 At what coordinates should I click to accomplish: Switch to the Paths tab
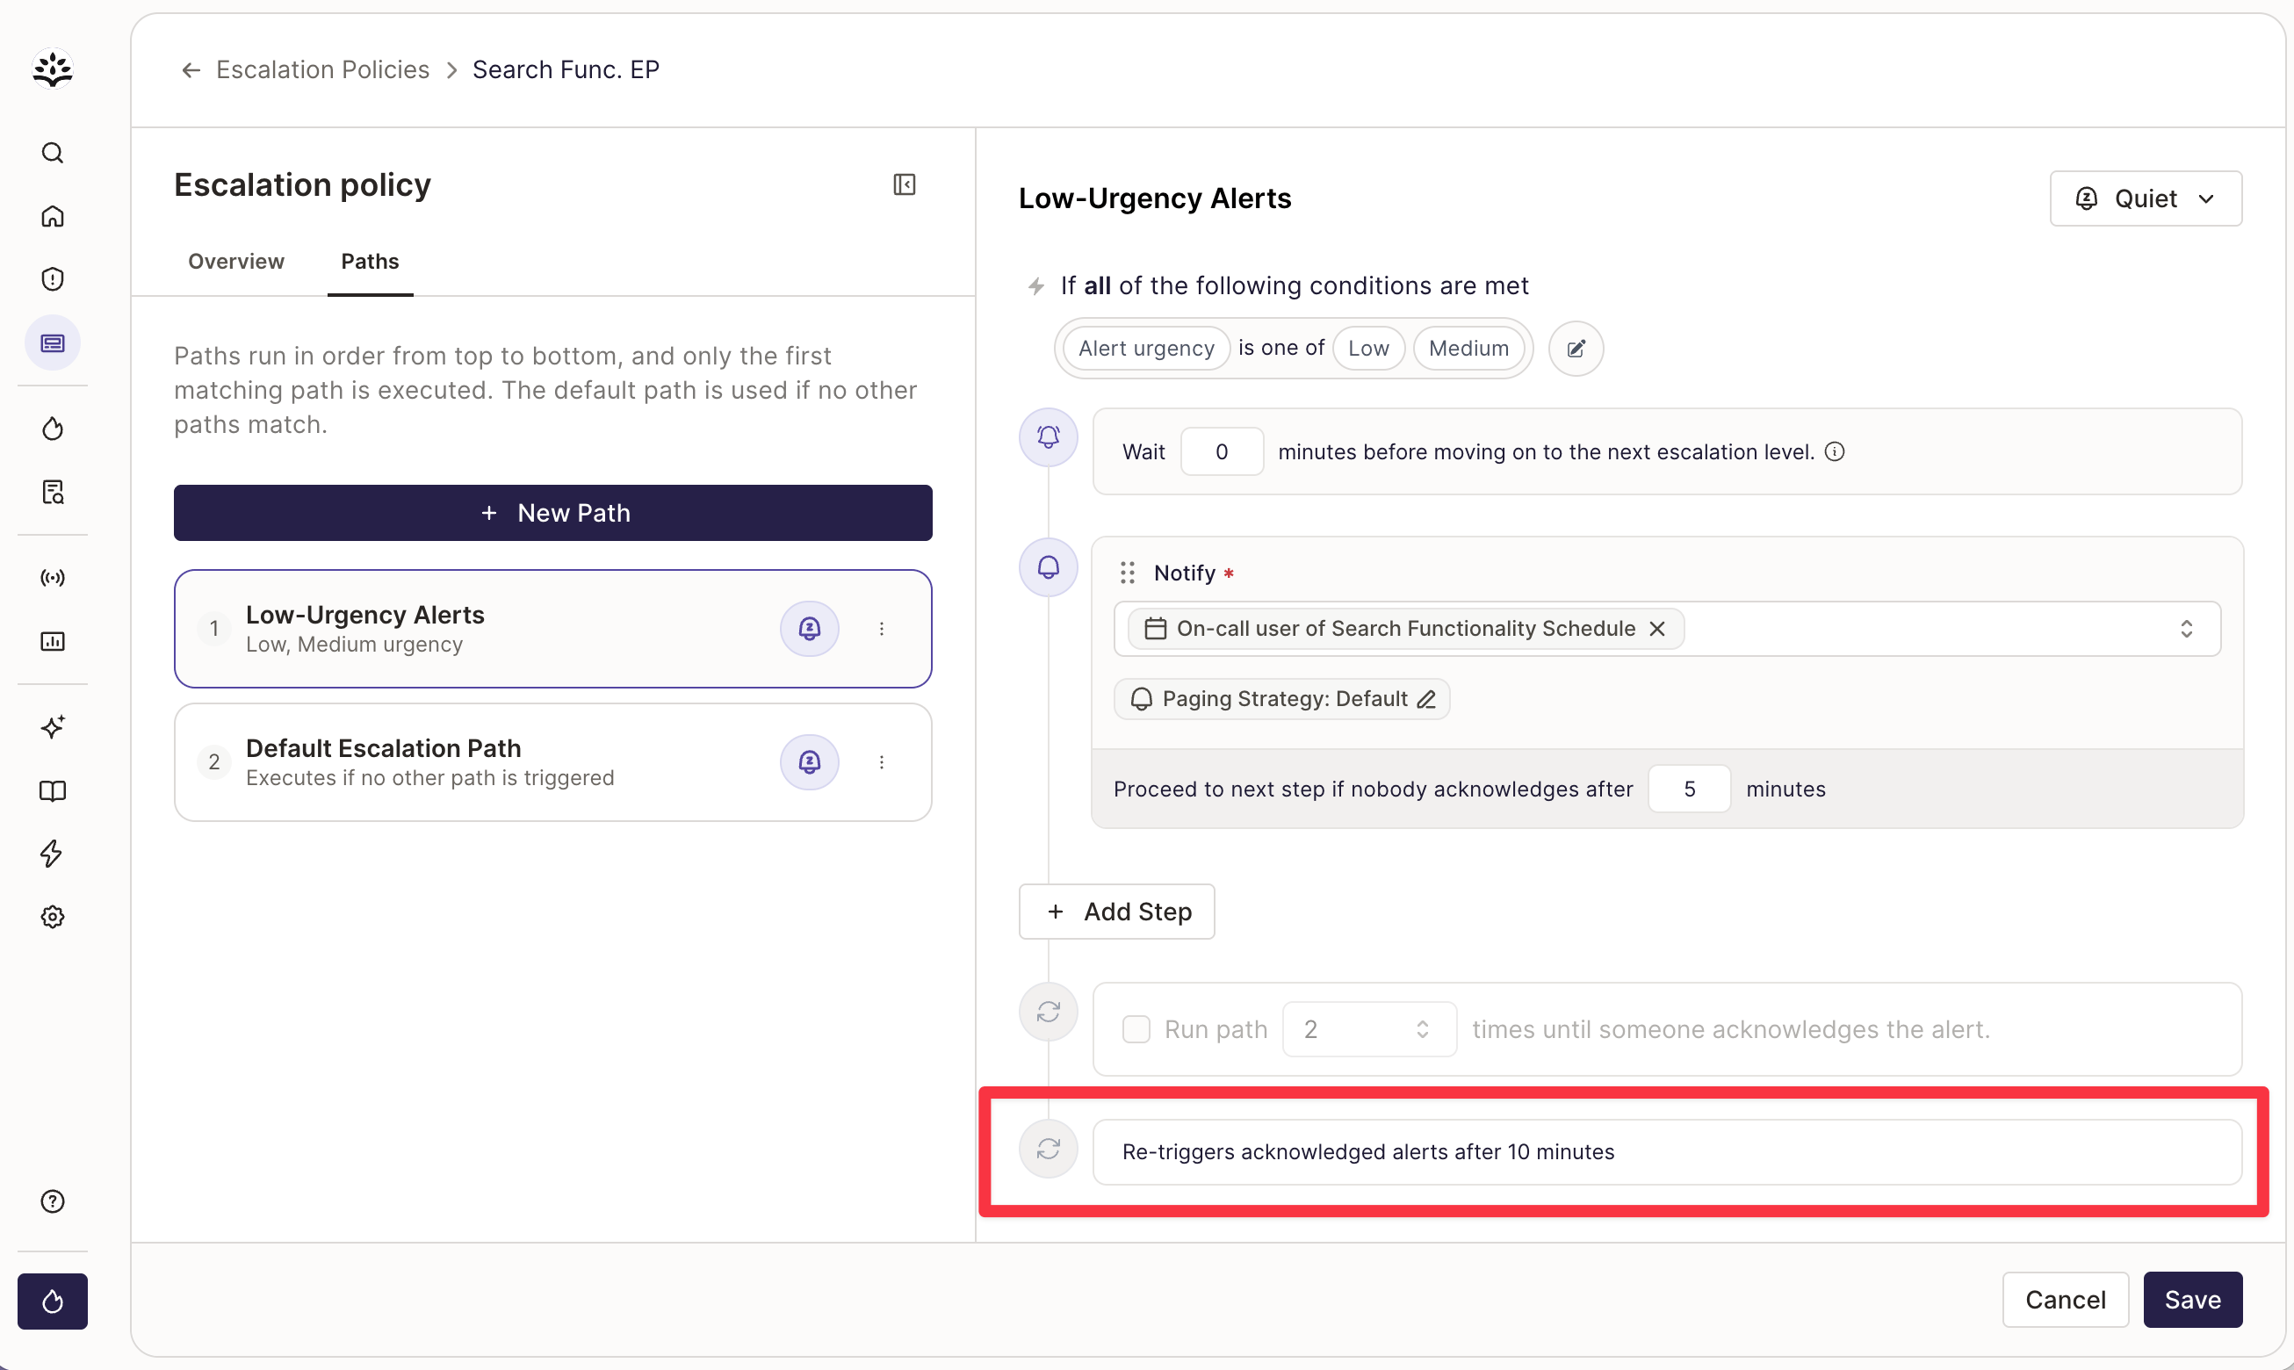tap(370, 261)
